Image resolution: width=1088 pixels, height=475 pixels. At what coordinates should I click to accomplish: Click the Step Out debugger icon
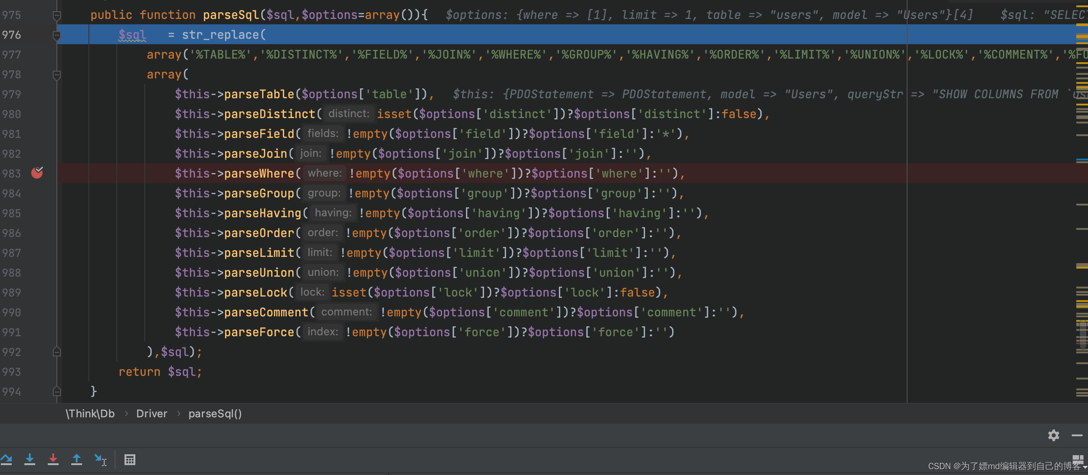[x=77, y=460]
